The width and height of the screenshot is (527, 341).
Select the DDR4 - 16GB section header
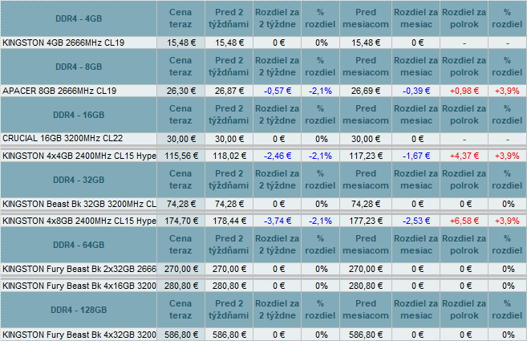click(x=79, y=115)
